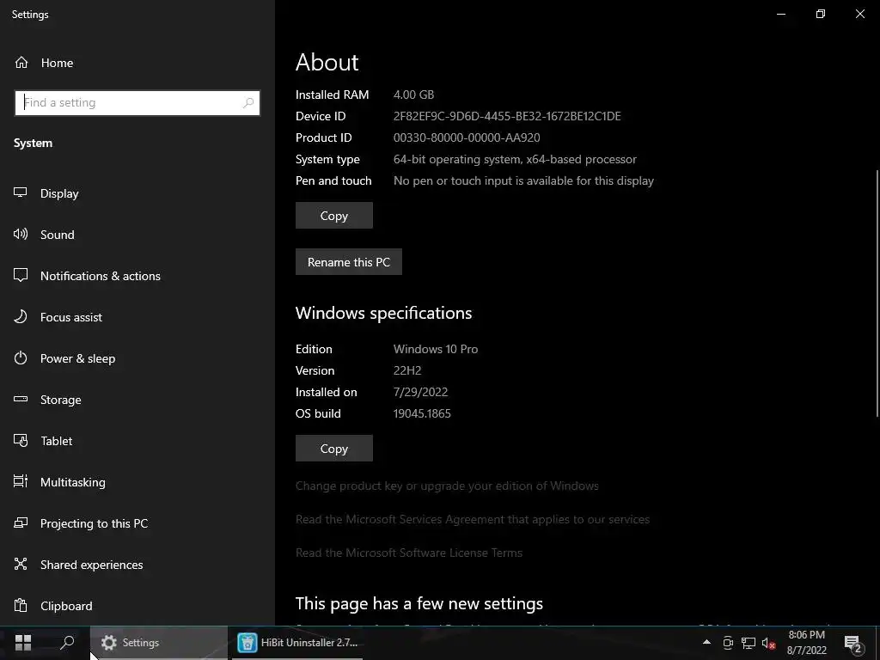Click Rename this PC button
Viewport: 880px width, 660px height.
(349, 262)
